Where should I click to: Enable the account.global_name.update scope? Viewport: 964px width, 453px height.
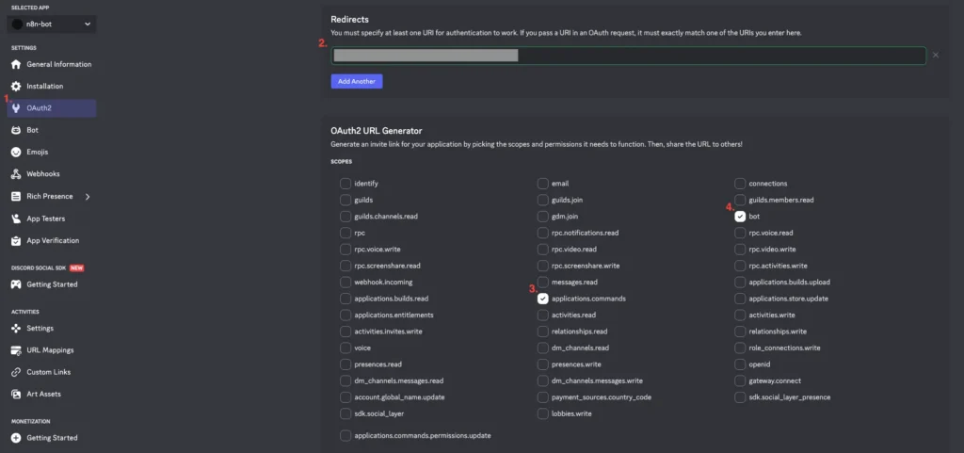point(345,397)
